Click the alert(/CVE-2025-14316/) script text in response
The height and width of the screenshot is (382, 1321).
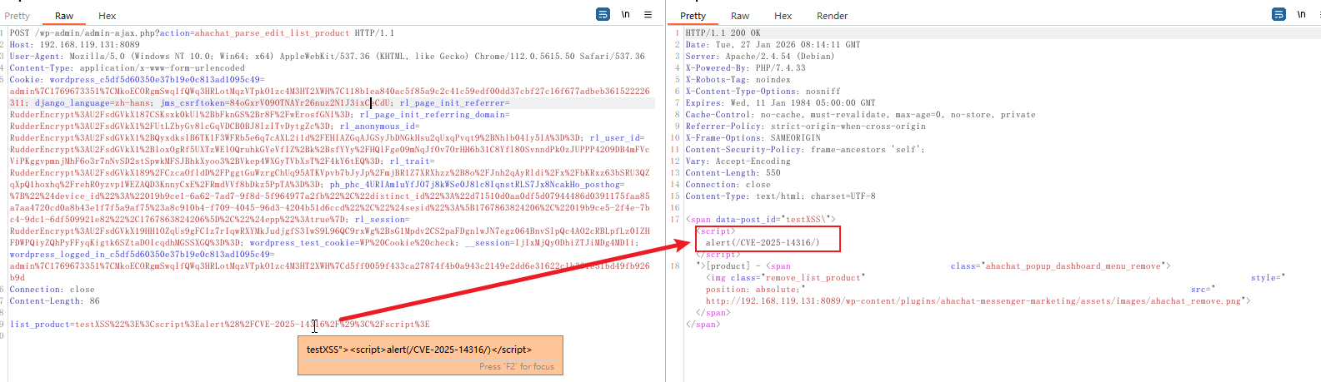coord(763,243)
